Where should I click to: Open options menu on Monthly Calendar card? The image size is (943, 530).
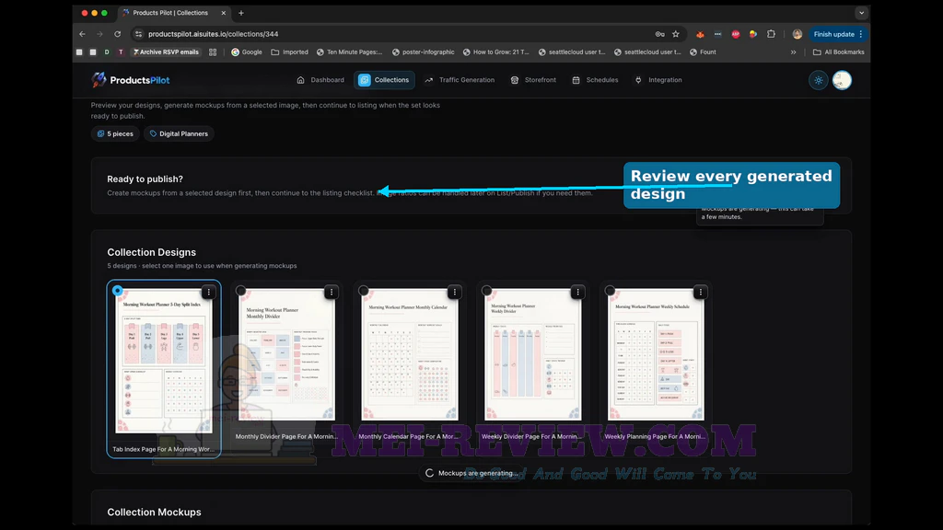coord(455,292)
